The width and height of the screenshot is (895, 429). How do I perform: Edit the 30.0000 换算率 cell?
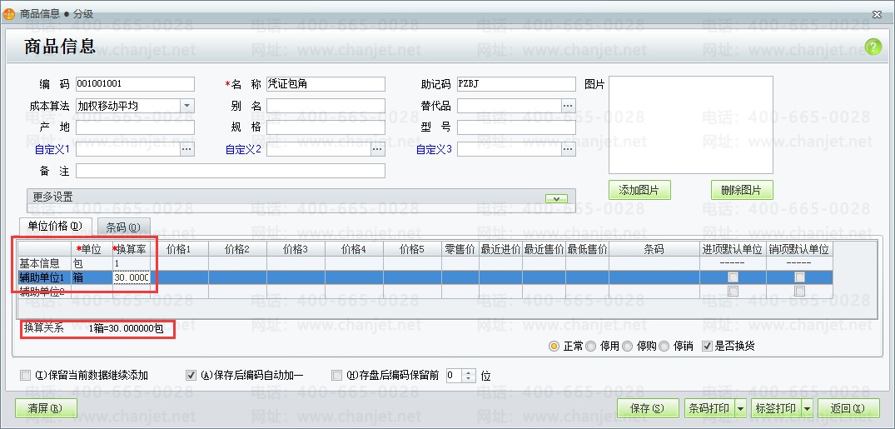point(132,277)
